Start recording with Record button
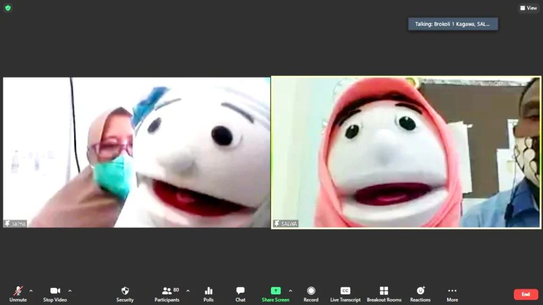 (x=311, y=294)
